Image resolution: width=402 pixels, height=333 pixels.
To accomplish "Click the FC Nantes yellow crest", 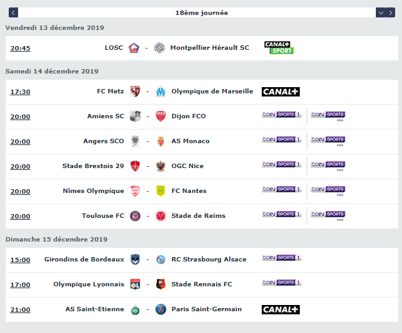I will tap(161, 191).
